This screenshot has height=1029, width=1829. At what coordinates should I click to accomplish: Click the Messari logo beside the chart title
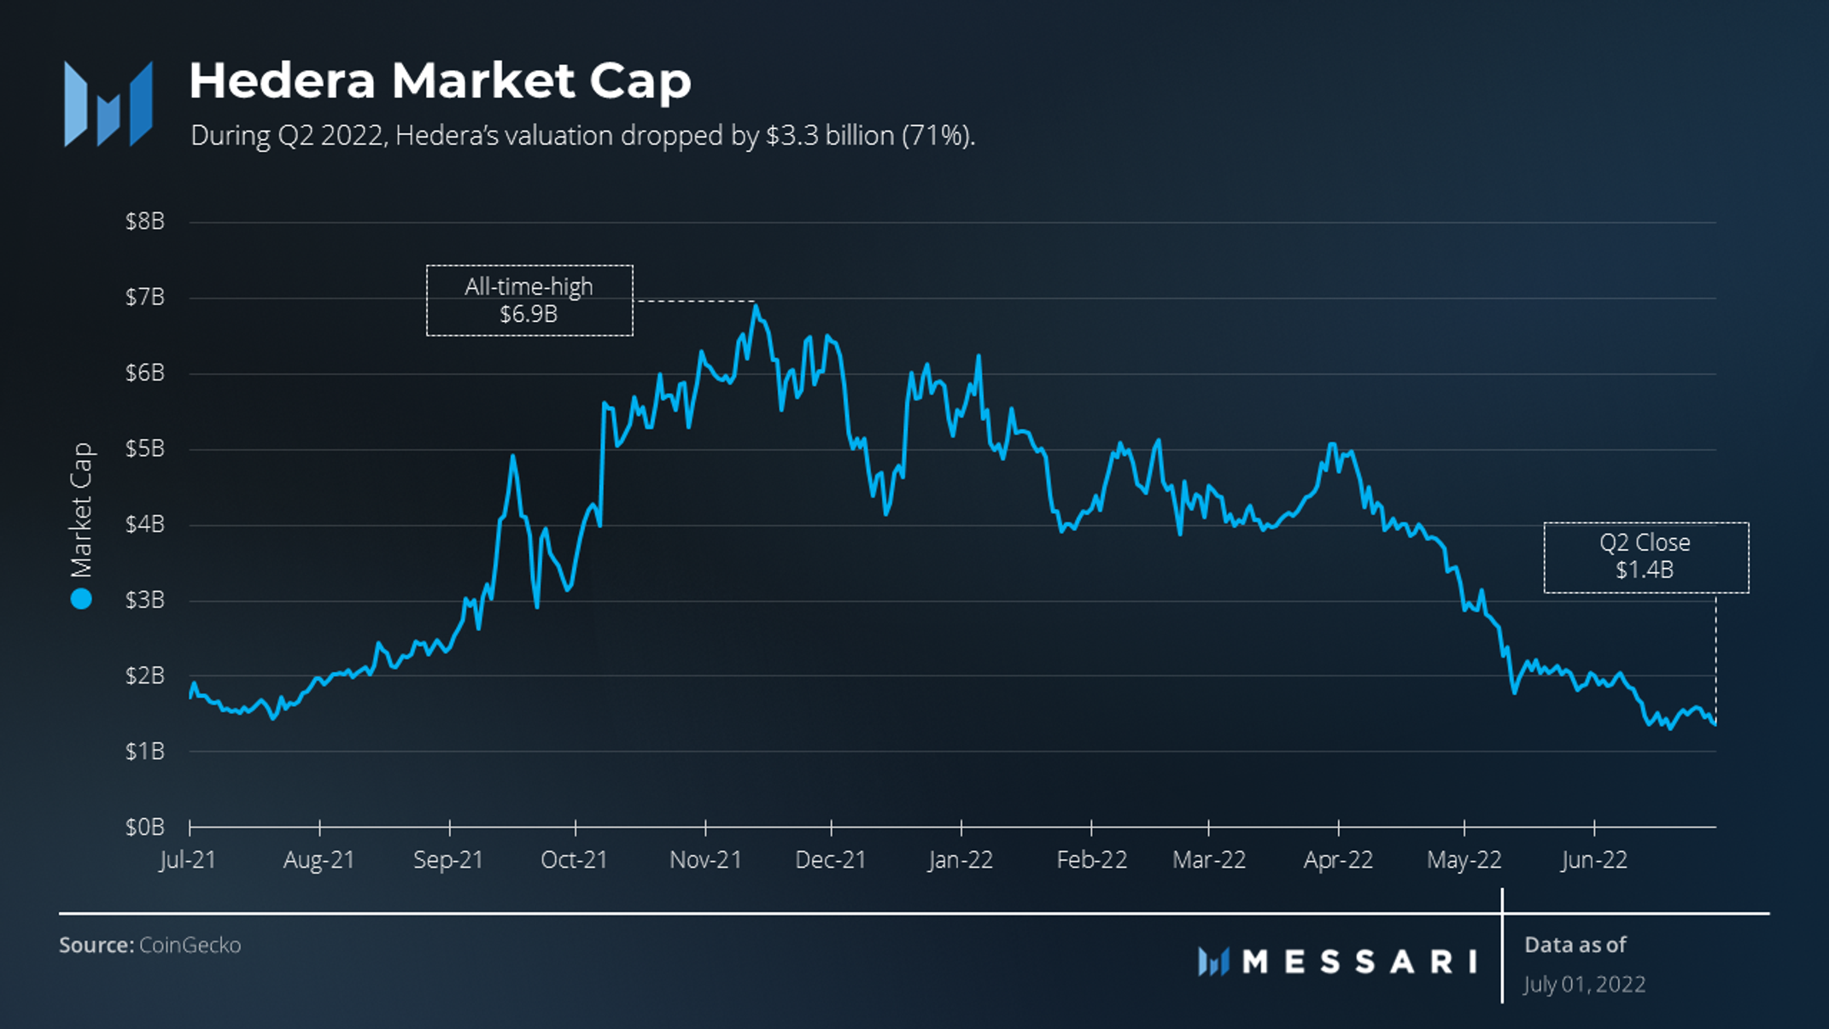(108, 103)
